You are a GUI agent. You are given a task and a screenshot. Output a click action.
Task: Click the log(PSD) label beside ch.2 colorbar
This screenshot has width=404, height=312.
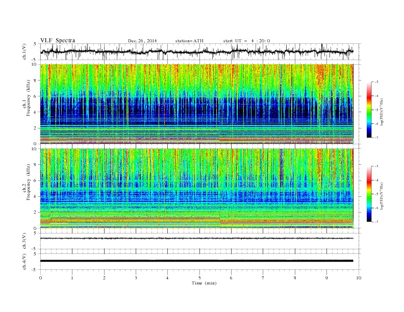[x=383, y=196]
